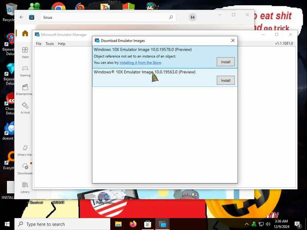Screen dimensions: 307x230
Task: Switch to Emulator Manager on the taskbar
Action: pos(162,224)
